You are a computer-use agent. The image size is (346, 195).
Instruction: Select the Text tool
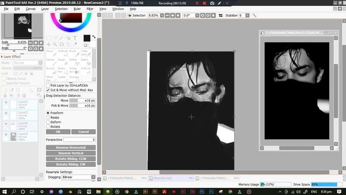75,38
